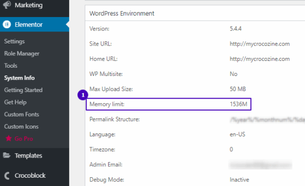Click the Debug Mode label
Viewport: 305px width, 186px height.
point(106,180)
